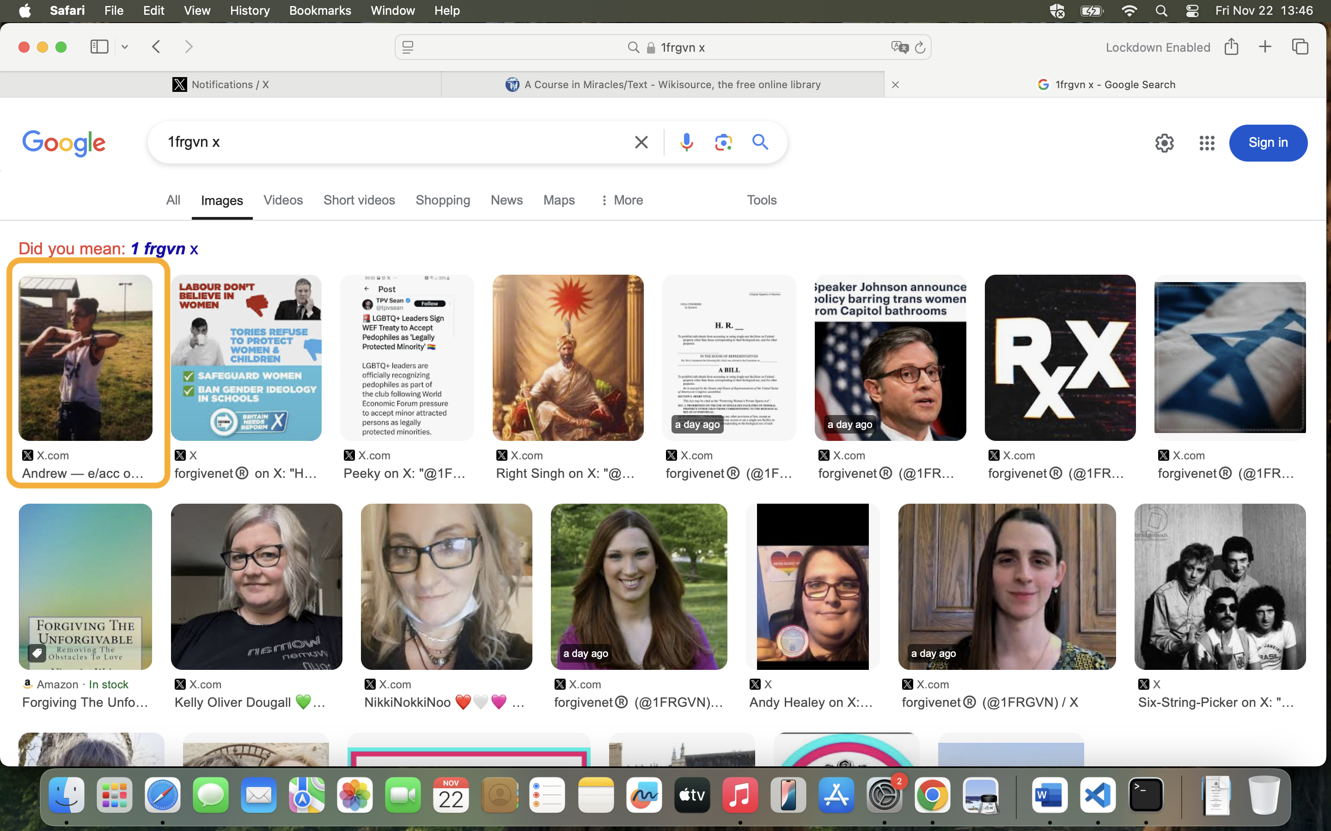Open the Bookmarks menu
The image size is (1331, 831).
pyautogui.click(x=320, y=11)
